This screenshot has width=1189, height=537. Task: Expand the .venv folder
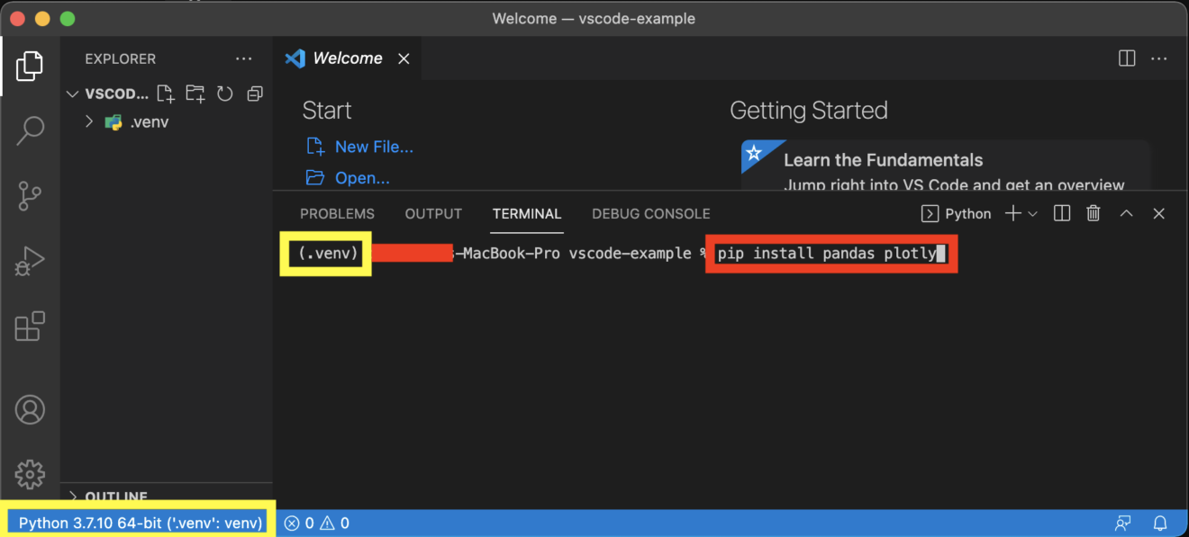click(87, 121)
